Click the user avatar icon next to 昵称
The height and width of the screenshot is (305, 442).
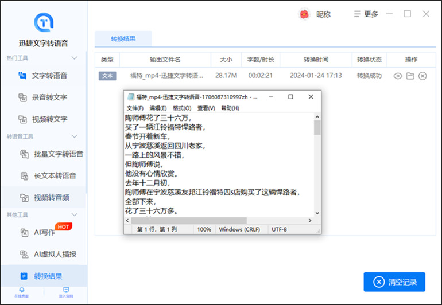tap(304, 14)
